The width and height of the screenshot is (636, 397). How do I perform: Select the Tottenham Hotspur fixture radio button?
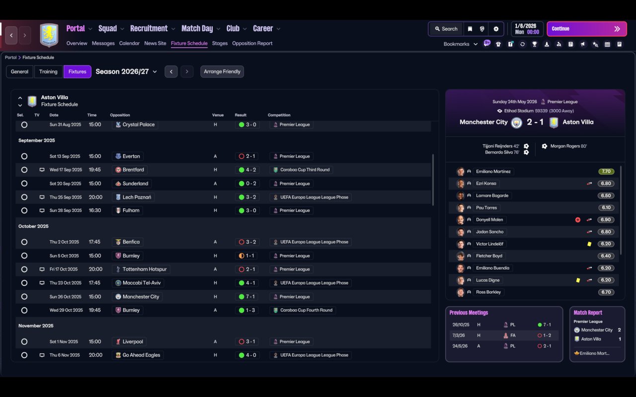tap(24, 269)
